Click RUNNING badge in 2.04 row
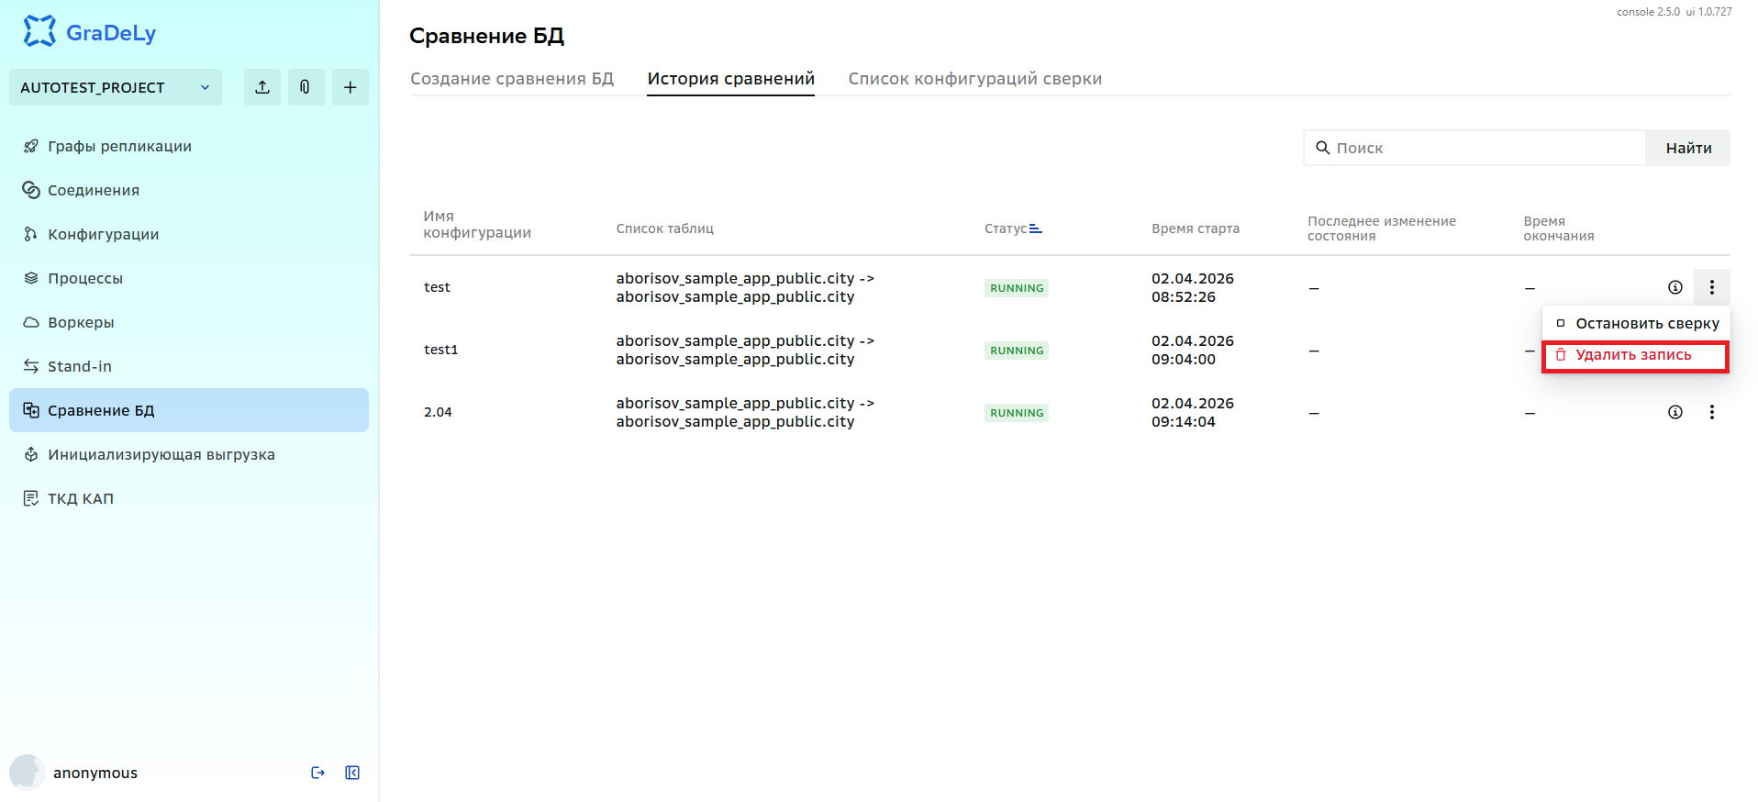 tap(1017, 413)
